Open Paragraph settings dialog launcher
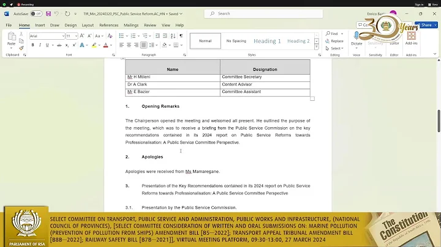The width and height of the screenshot is (441, 247). (x=184, y=55)
